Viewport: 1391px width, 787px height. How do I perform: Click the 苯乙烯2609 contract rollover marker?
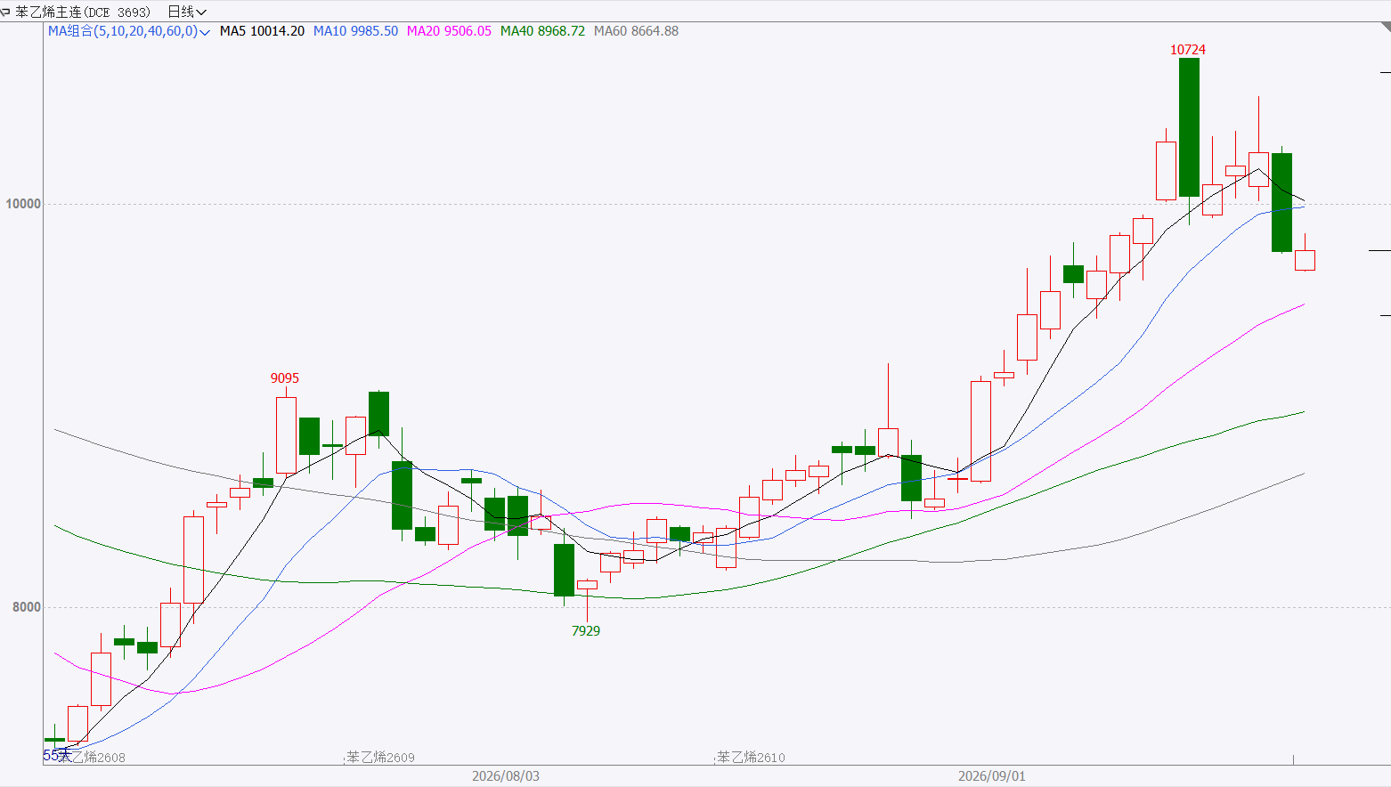(380, 758)
